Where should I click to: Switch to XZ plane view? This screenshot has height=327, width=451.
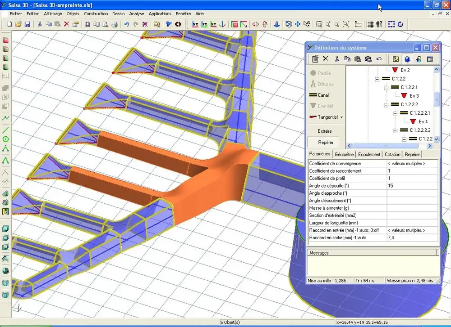(195, 24)
